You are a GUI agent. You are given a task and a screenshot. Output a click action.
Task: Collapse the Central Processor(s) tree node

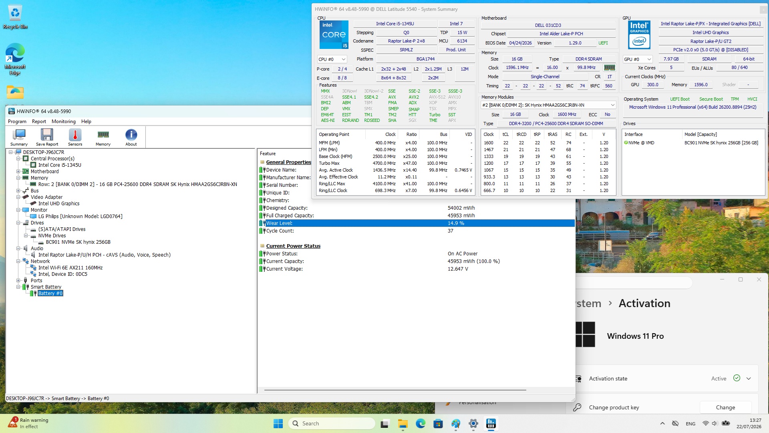[18, 158]
